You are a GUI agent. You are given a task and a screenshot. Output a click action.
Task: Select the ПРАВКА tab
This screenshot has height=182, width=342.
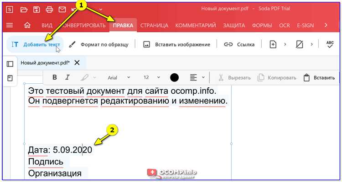123,25
